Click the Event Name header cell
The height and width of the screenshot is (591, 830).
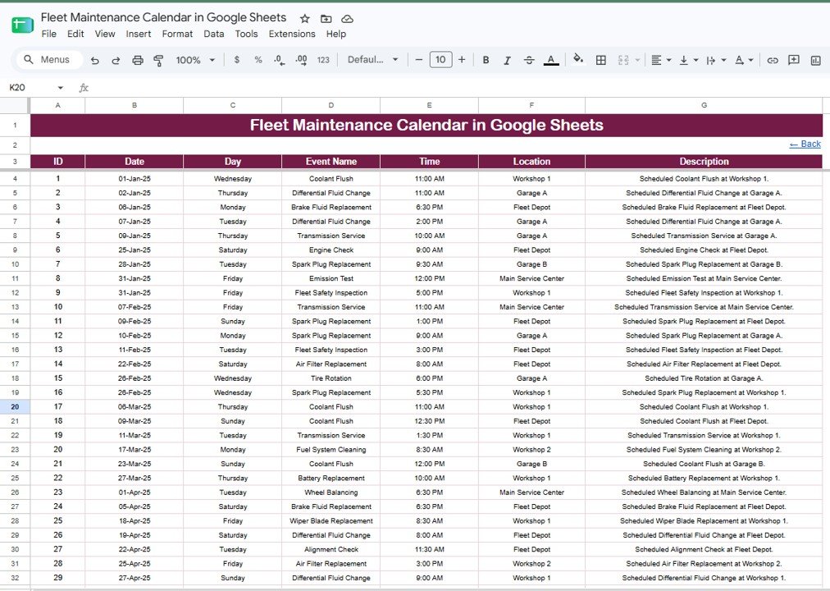(x=331, y=162)
